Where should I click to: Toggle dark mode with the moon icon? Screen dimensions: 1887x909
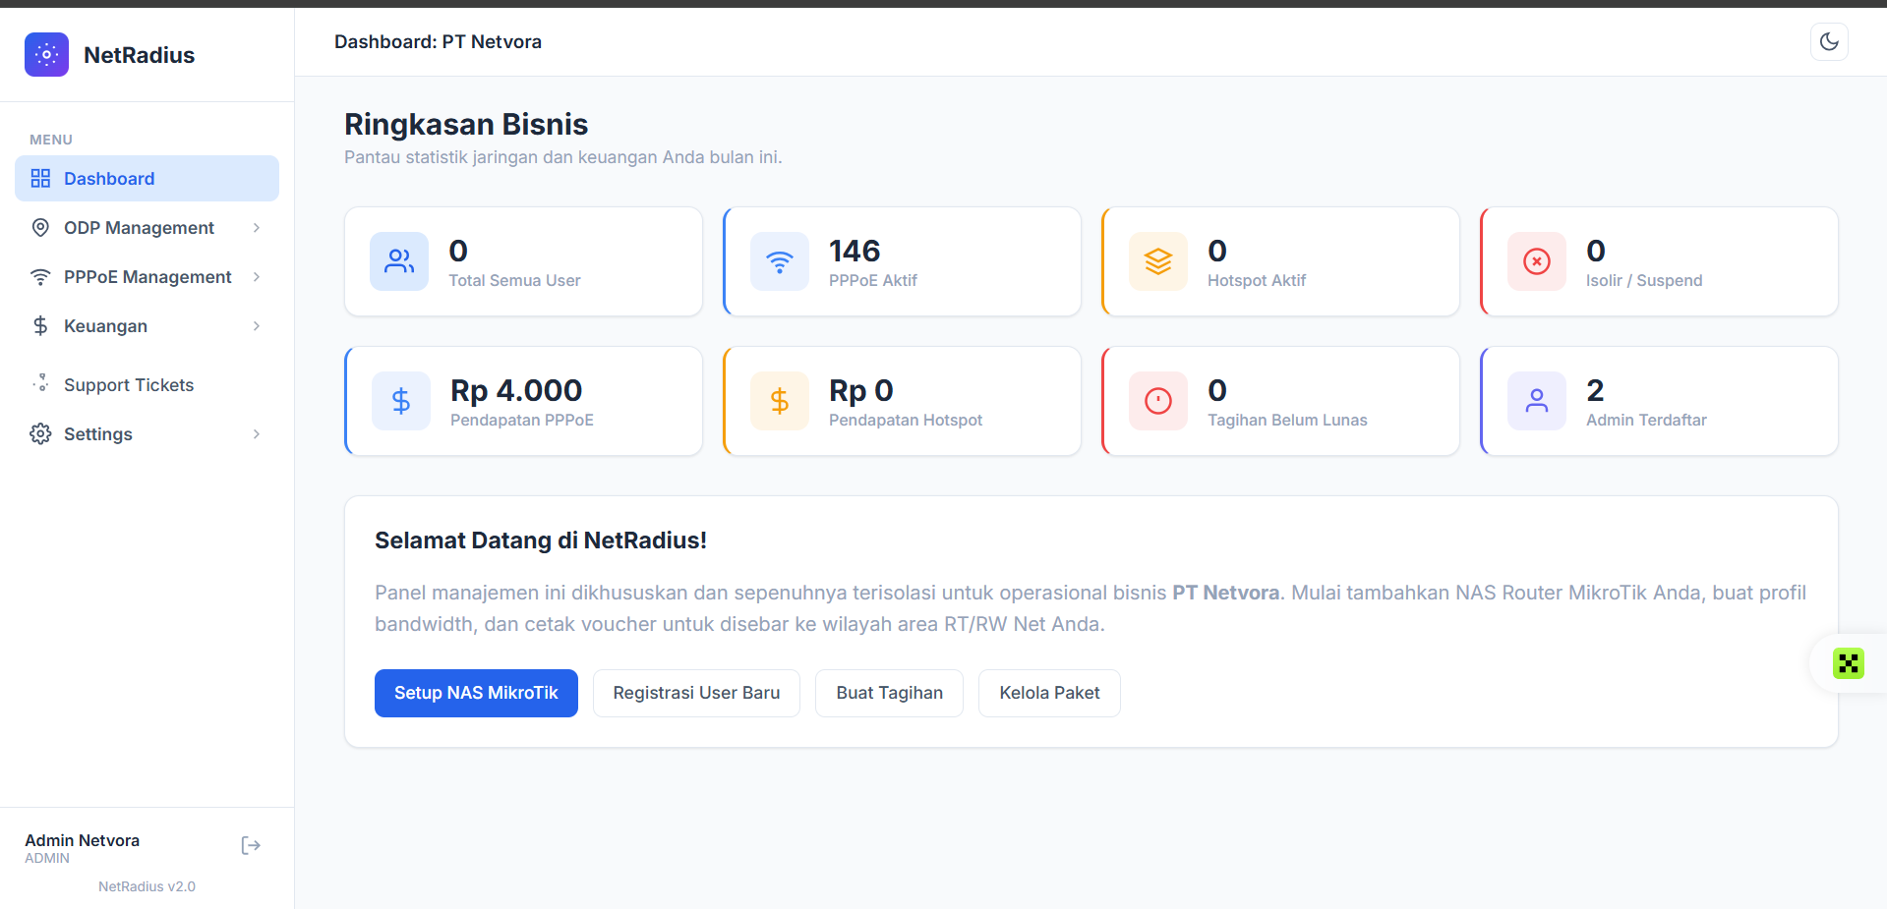pyautogui.click(x=1829, y=42)
